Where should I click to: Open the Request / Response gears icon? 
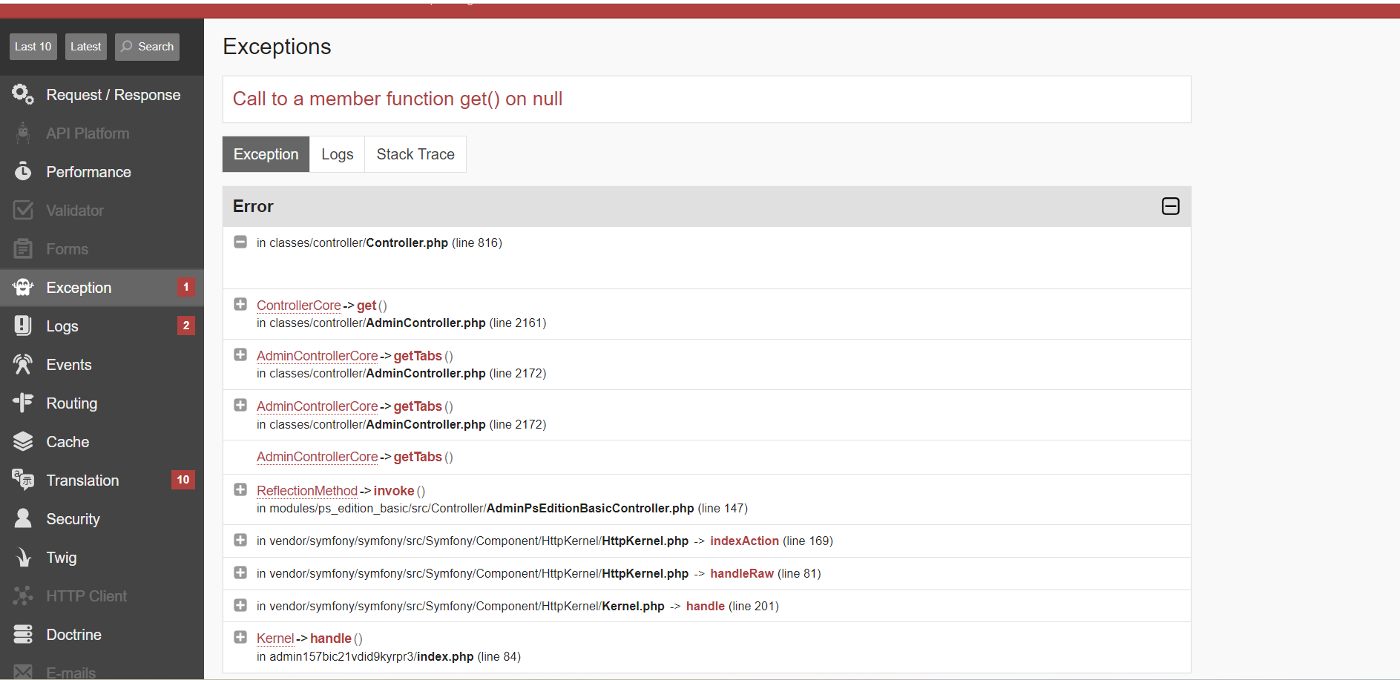coord(23,94)
